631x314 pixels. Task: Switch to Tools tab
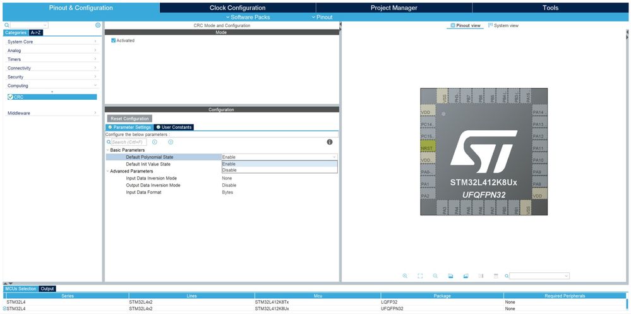click(550, 8)
